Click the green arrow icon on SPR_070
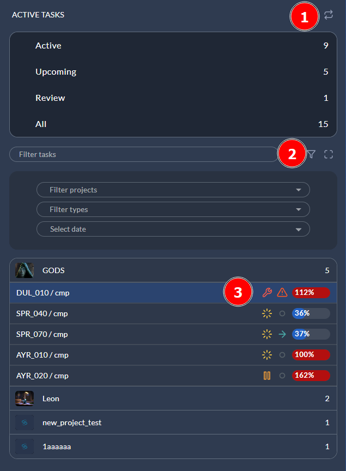Viewport: 346px width, 471px height. (282, 334)
